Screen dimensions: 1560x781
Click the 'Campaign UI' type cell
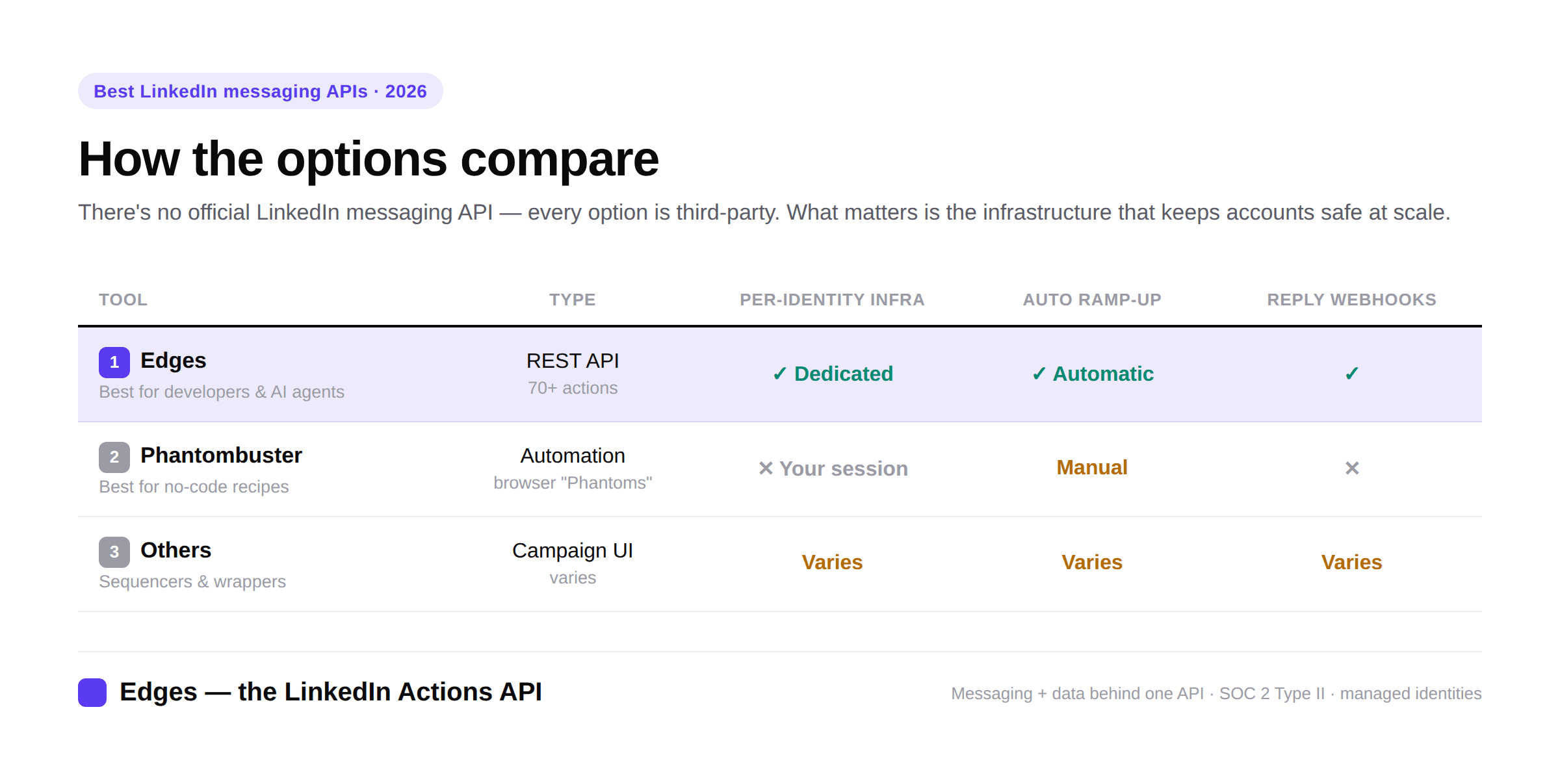click(573, 550)
